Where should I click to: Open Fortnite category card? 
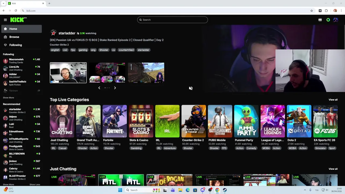pos(115,121)
